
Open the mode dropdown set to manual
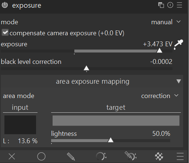coord(166,22)
